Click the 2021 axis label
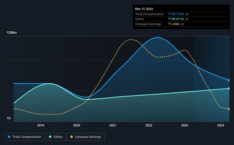 point(113,125)
